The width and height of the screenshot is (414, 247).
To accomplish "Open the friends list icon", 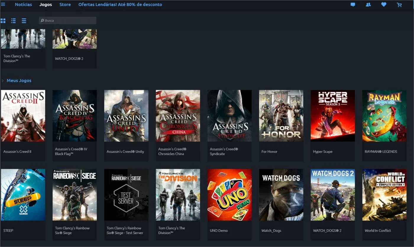I will click(368, 4).
